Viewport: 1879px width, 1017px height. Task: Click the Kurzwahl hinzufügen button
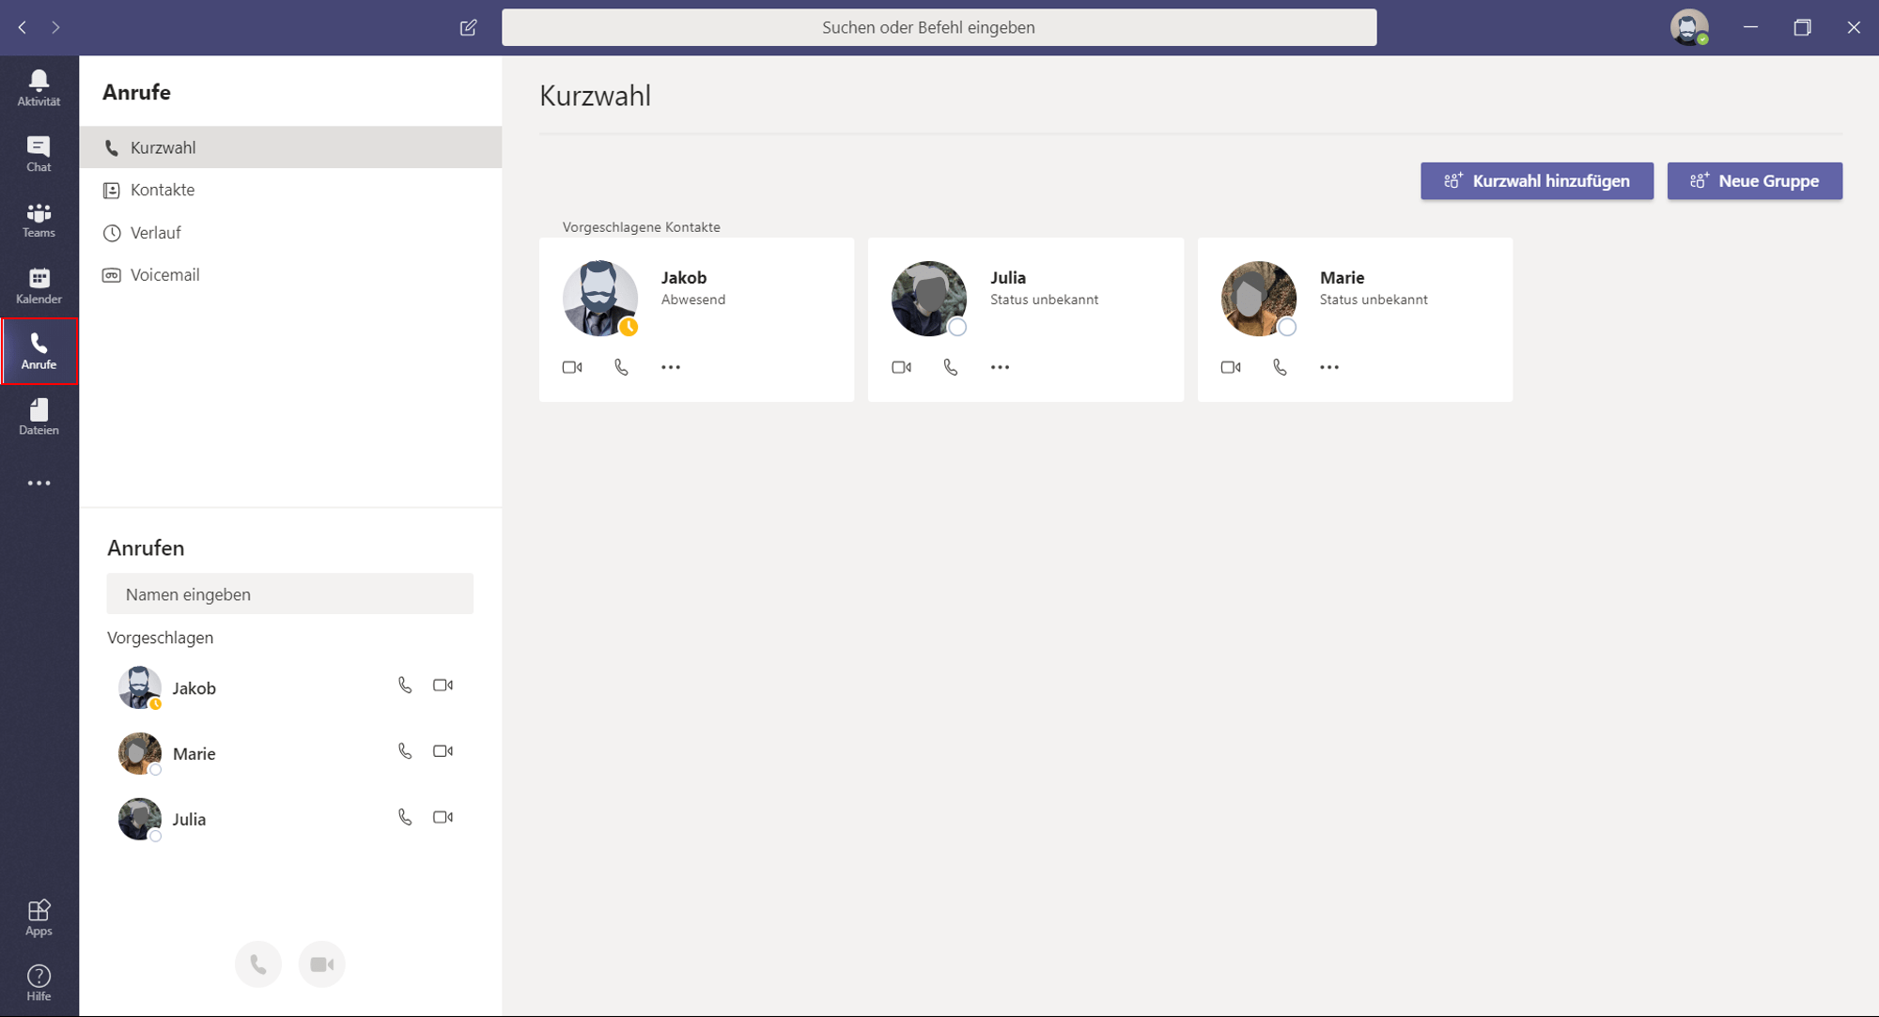(1537, 181)
